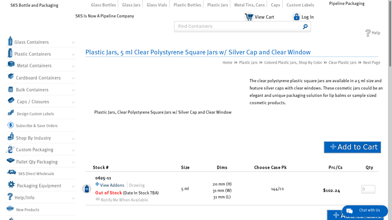Click the Packaging Equipment gear icon
The image size is (392, 220).
[11, 185]
